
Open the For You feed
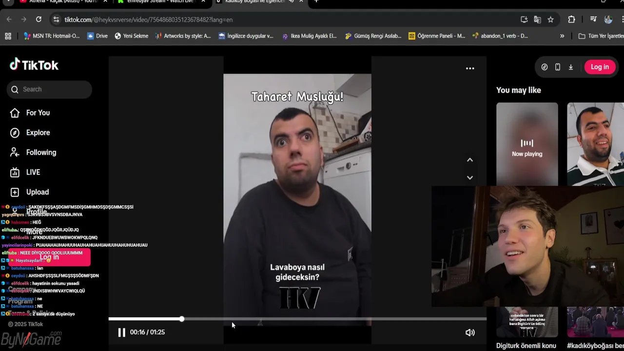(x=30, y=113)
